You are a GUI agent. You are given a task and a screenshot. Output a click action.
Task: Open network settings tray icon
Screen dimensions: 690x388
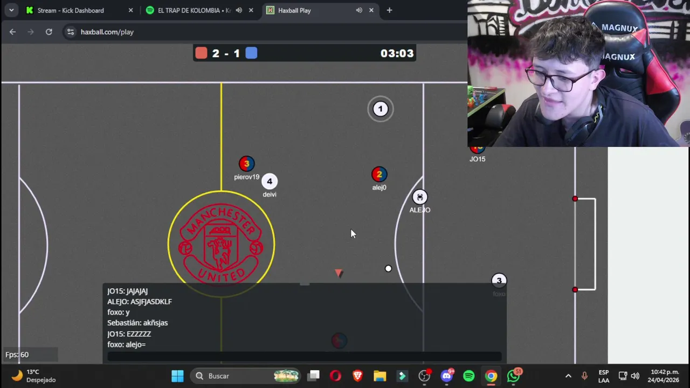point(623,376)
